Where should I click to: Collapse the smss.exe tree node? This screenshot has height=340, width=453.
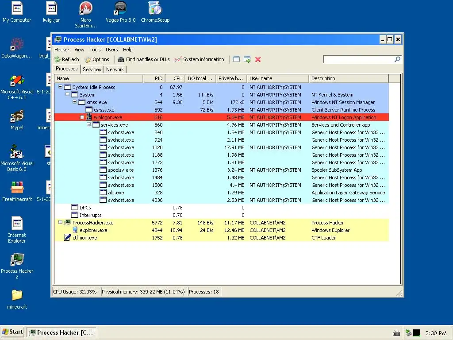(x=74, y=102)
